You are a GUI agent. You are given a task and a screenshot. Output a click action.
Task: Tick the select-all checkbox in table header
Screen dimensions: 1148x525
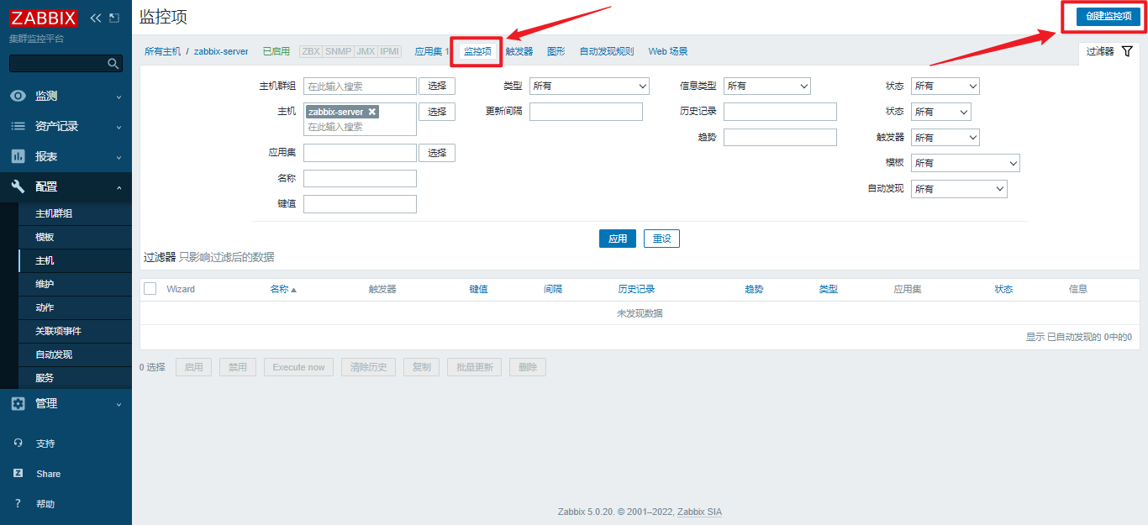point(150,289)
